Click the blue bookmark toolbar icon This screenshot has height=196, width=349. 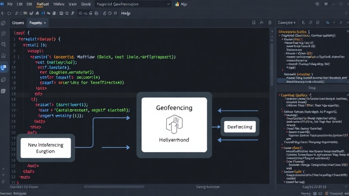point(43,13)
